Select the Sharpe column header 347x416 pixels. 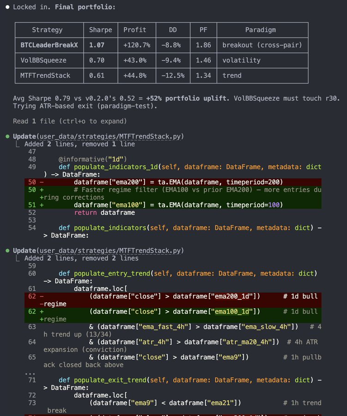(101, 30)
